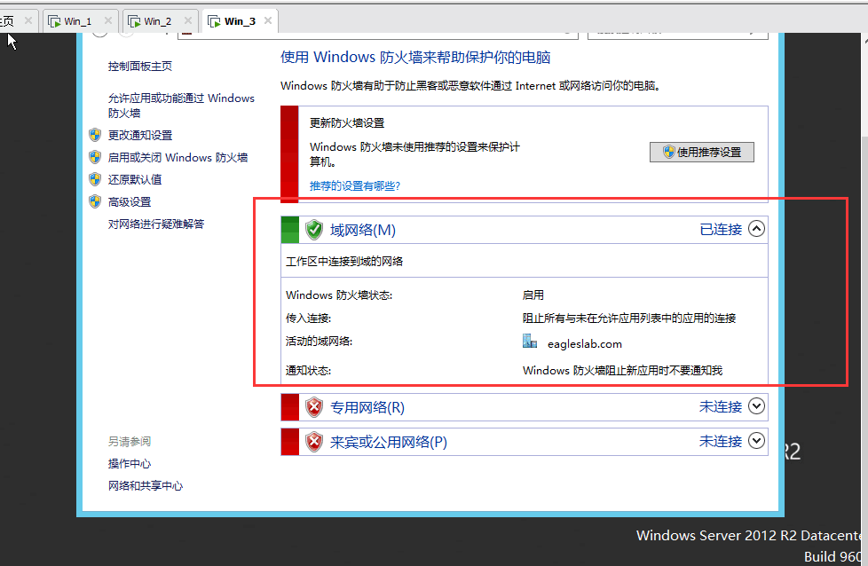This screenshot has width=868, height=566.
Task: Click red shield icon for 来宾或公用网络
Action: click(x=314, y=442)
